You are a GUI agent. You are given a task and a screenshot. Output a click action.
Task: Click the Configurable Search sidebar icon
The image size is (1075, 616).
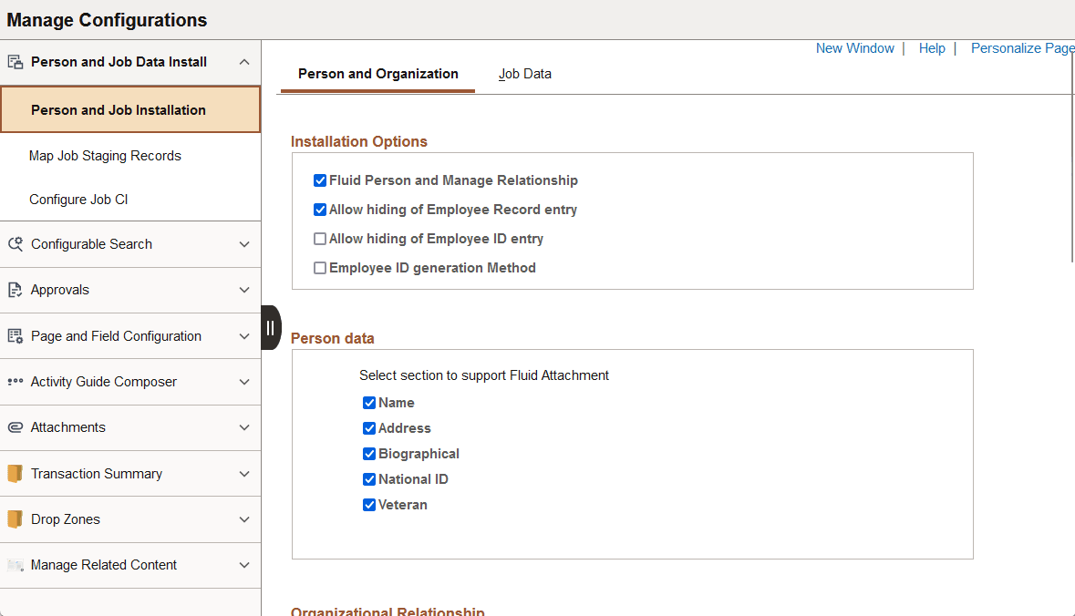click(16, 244)
